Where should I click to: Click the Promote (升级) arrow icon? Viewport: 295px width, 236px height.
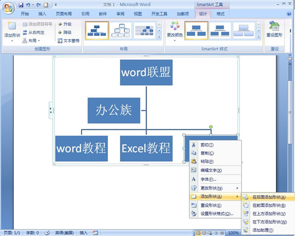(x=60, y=24)
